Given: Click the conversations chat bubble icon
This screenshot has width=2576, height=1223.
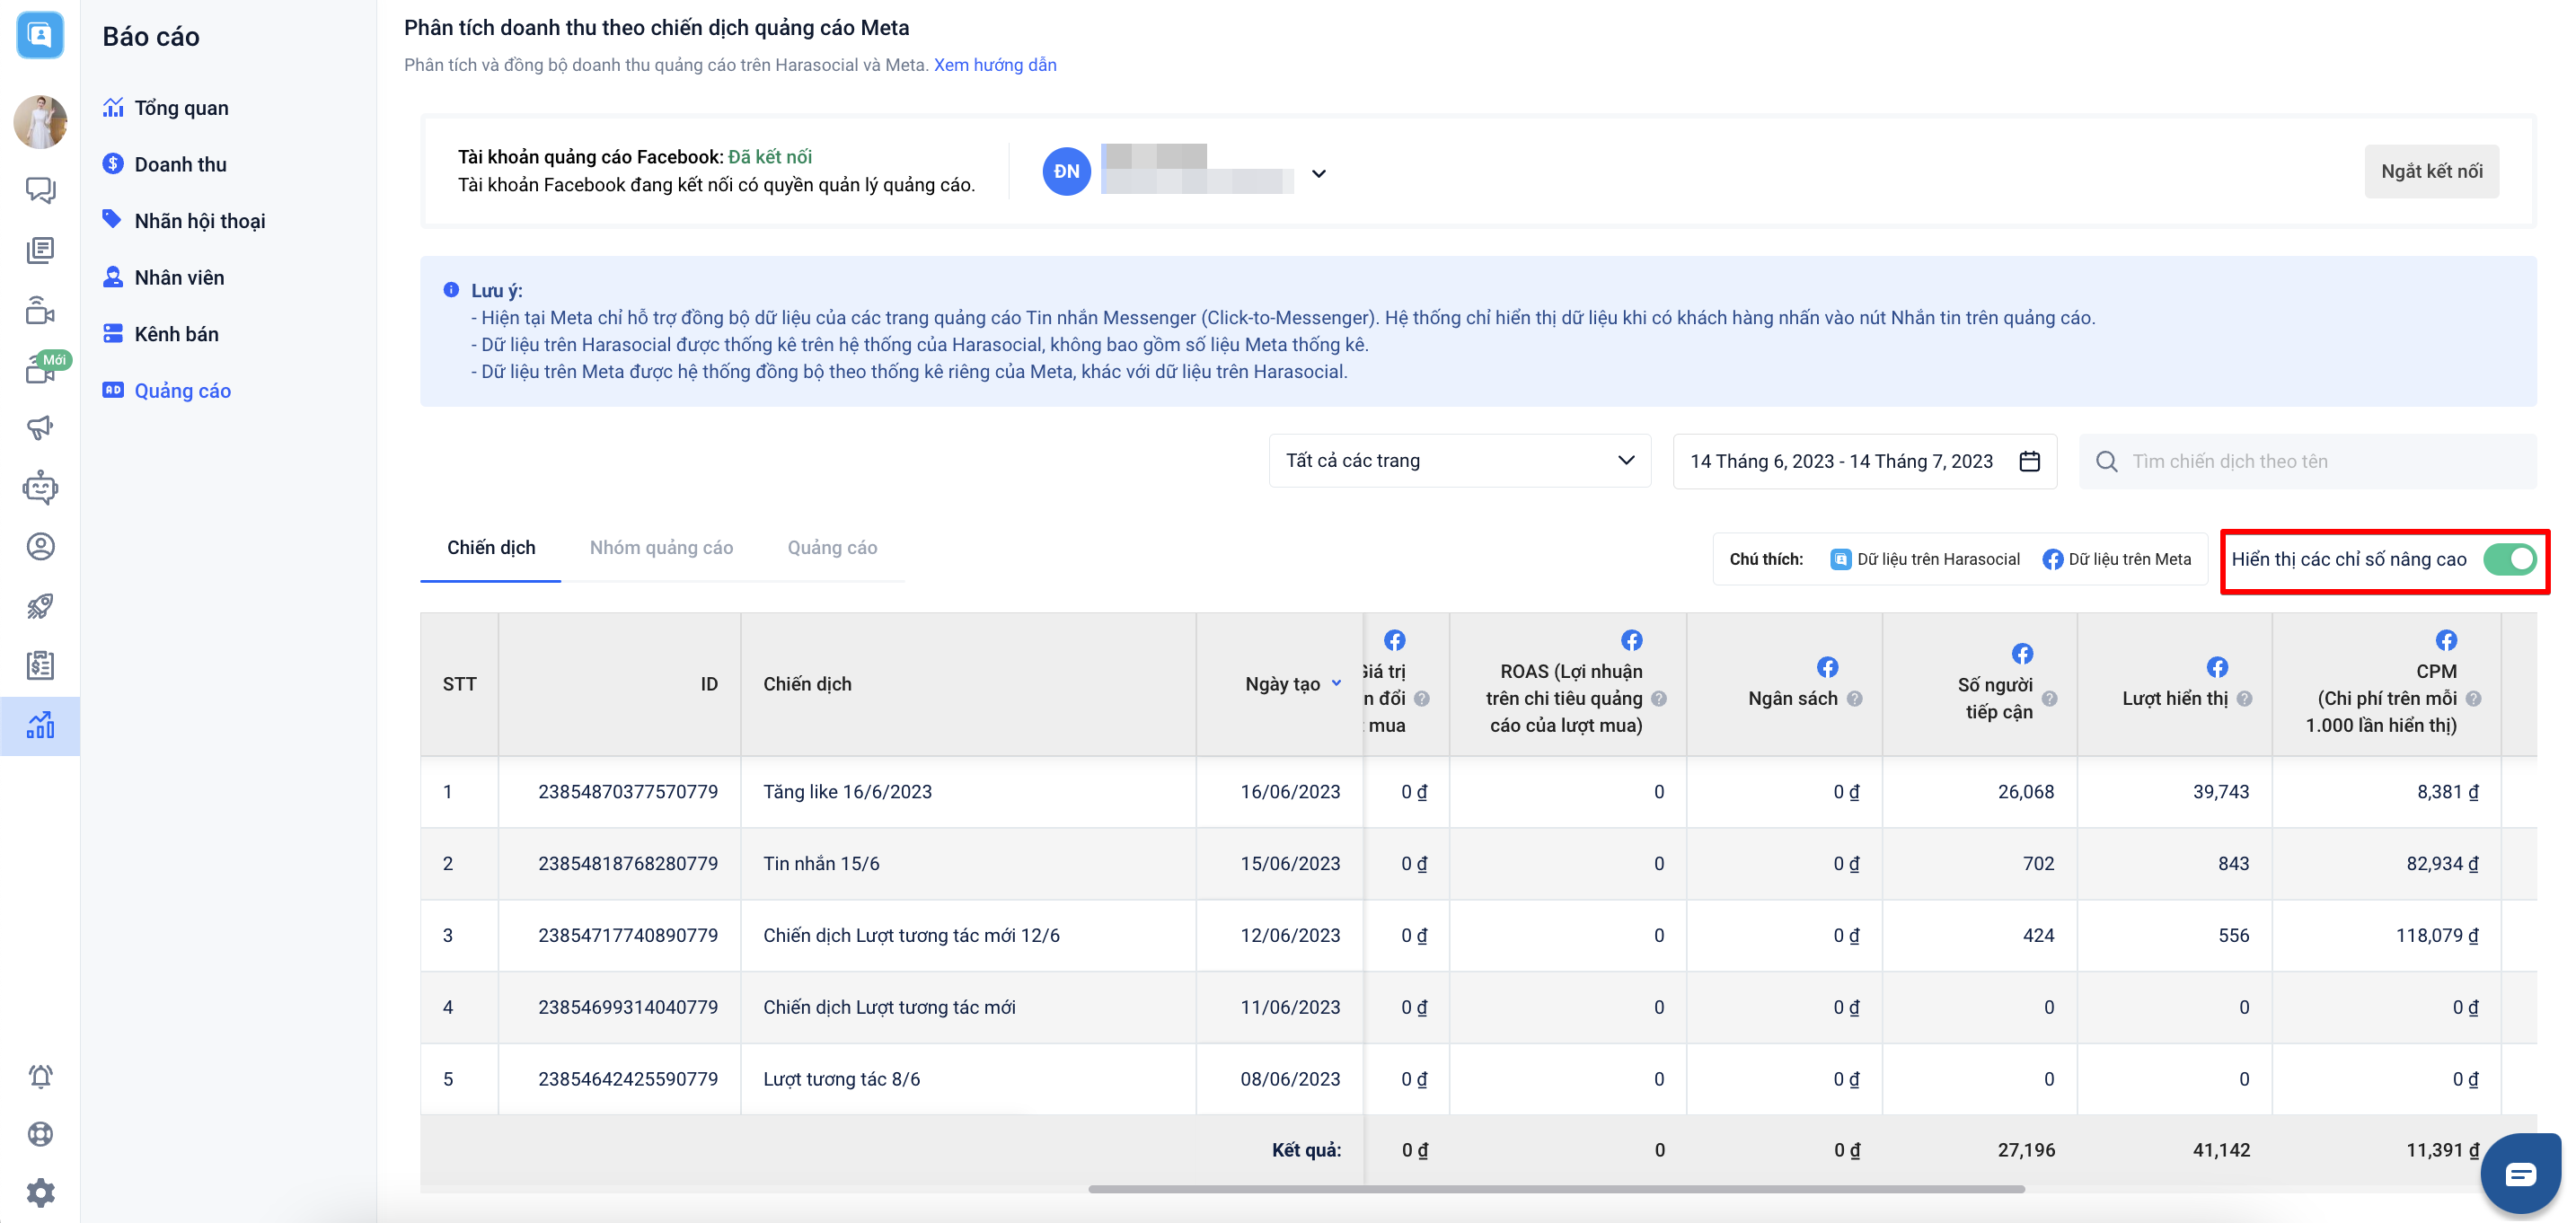Looking at the screenshot, I should click(x=40, y=189).
